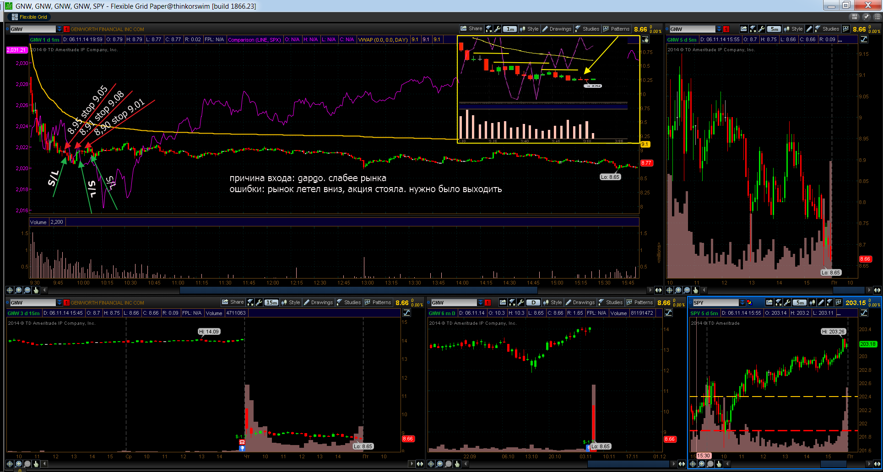The image size is (883, 472).
Task: Click the SPY chart horizontal scrollbar
Action: pos(833,464)
